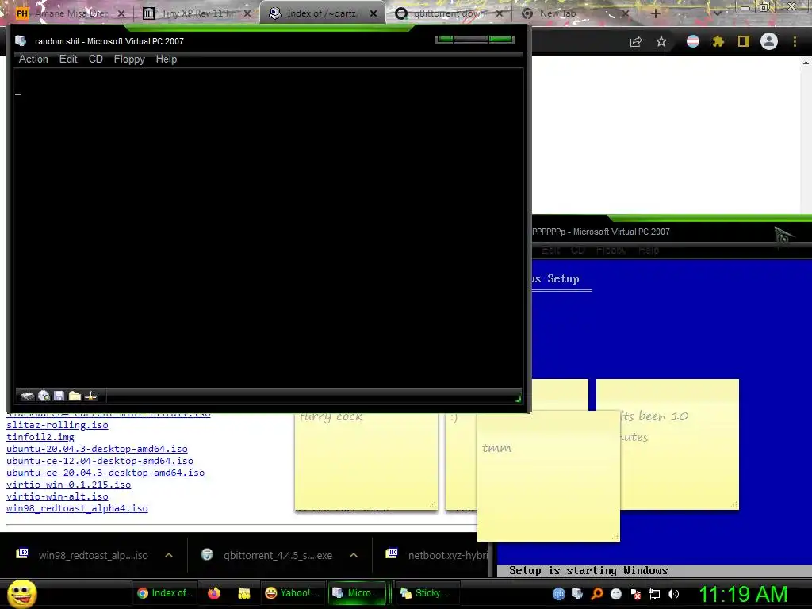Expand options for win98_redtoast download item
Screen dimensions: 812x609
click(169, 555)
